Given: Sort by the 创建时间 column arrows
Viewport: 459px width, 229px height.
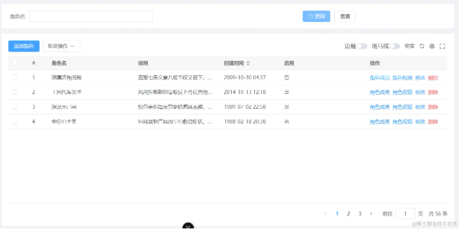Looking at the screenshot, I should coord(248,63).
